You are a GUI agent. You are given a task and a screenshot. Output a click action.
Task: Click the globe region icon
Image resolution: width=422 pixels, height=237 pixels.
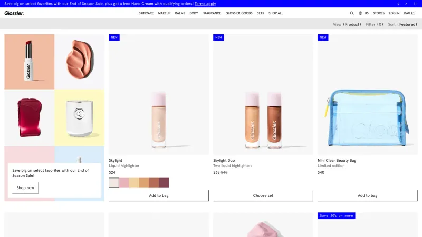click(x=360, y=13)
